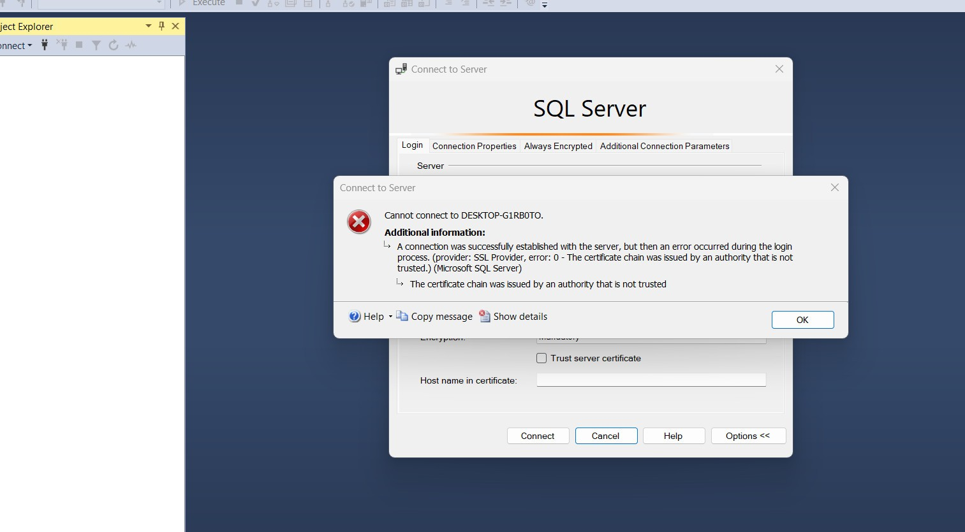The height and width of the screenshot is (532, 965).
Task: Click the Disconnect plug icon in Object Explorer
Action: tap(62, 45)
